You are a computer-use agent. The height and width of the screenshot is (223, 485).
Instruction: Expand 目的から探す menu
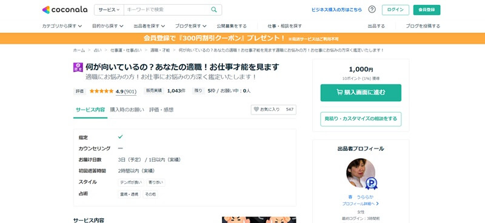pos(108,26)
